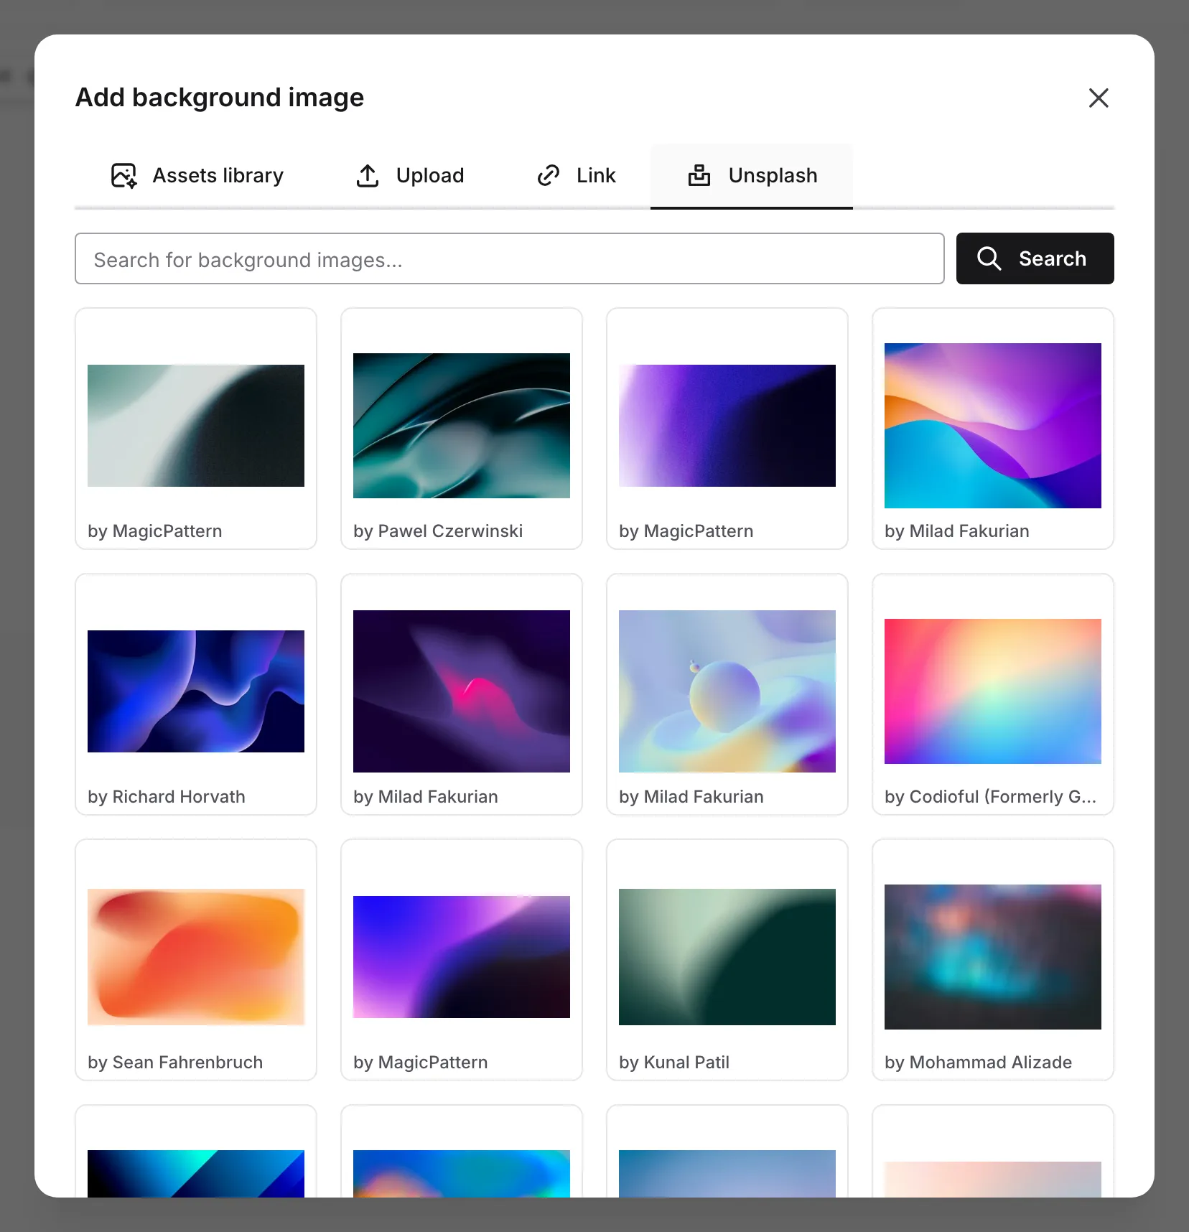Select the purple-dark gradient by MagicPattern
Image resolution: width=1189 pixels, height=1232 pixels.
(727, 426)
